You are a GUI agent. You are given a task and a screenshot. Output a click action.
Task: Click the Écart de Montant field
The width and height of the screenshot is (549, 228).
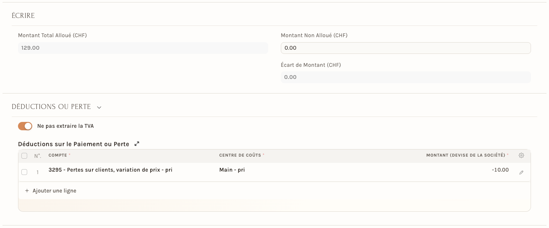(405, 77)
